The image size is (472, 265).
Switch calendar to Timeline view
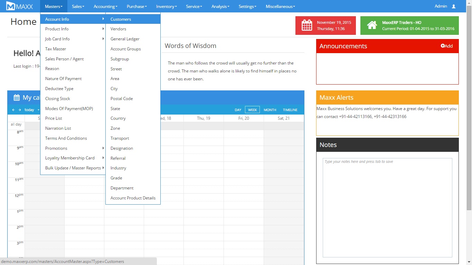tap(290, 110)
